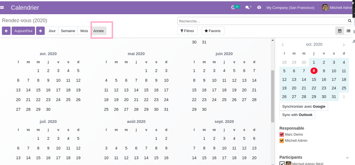Click the gift icon in top bar
Viewport: 355px width, 165px height.
coord(259,8)
